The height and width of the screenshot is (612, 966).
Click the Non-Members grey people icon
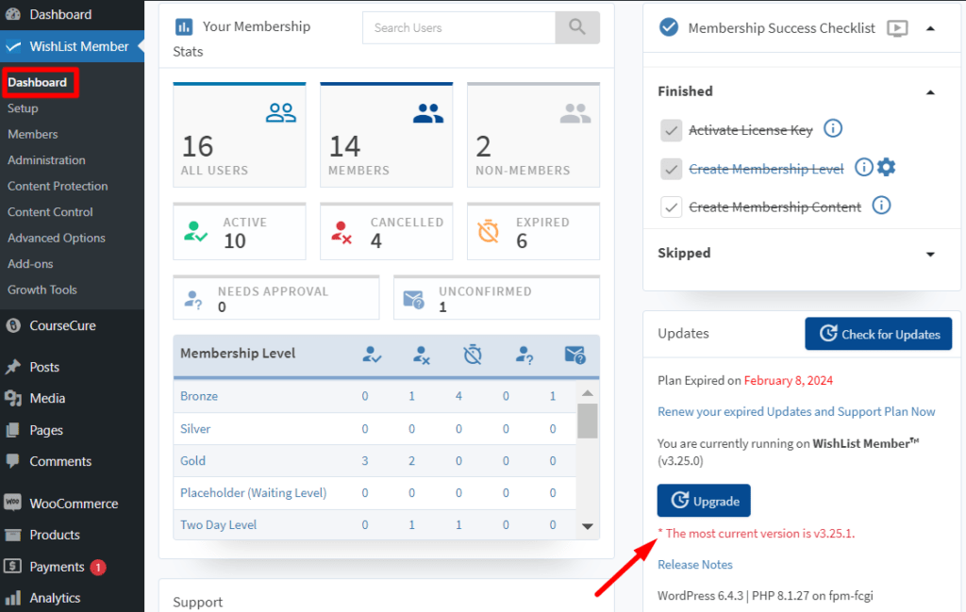[575, 113]
